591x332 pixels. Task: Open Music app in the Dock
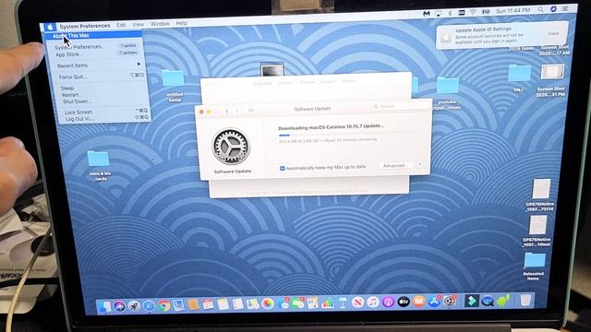pyautogui.click(x=373, y=302)
